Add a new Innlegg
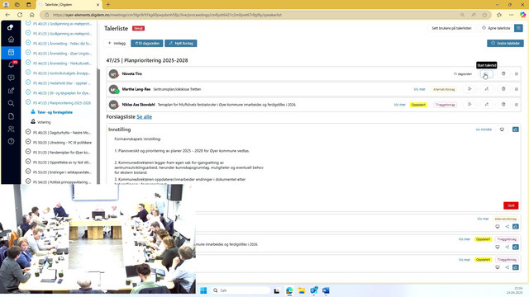 point(117,43)
